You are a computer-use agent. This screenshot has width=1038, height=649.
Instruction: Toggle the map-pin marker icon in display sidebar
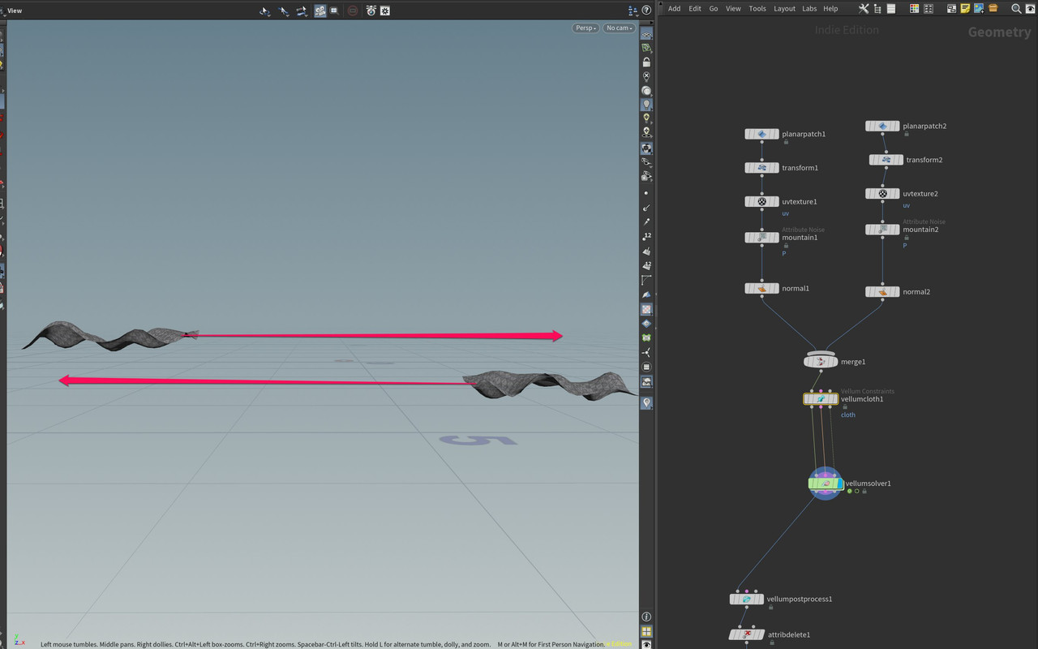pyautogui.click(x=646, y=402)
